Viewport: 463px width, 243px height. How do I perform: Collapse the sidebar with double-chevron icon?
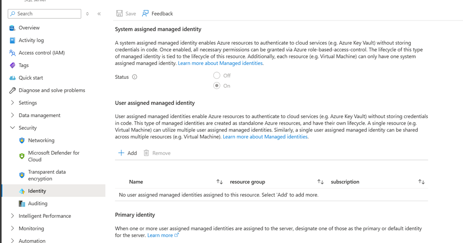(x=99, y=14)
